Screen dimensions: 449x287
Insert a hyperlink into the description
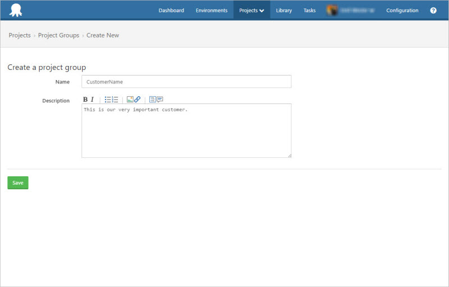(138, 100)
